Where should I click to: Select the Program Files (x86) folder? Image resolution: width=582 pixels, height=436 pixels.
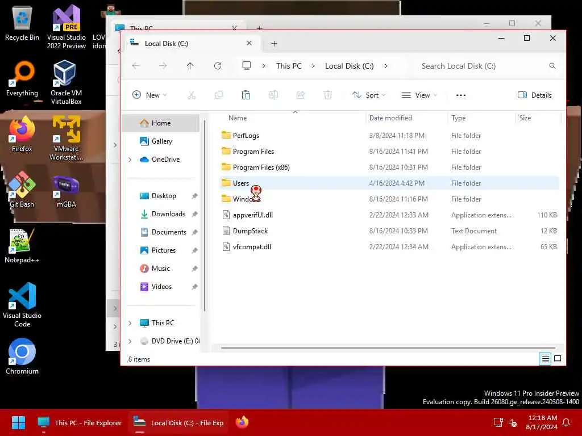(x=389, y=167)
